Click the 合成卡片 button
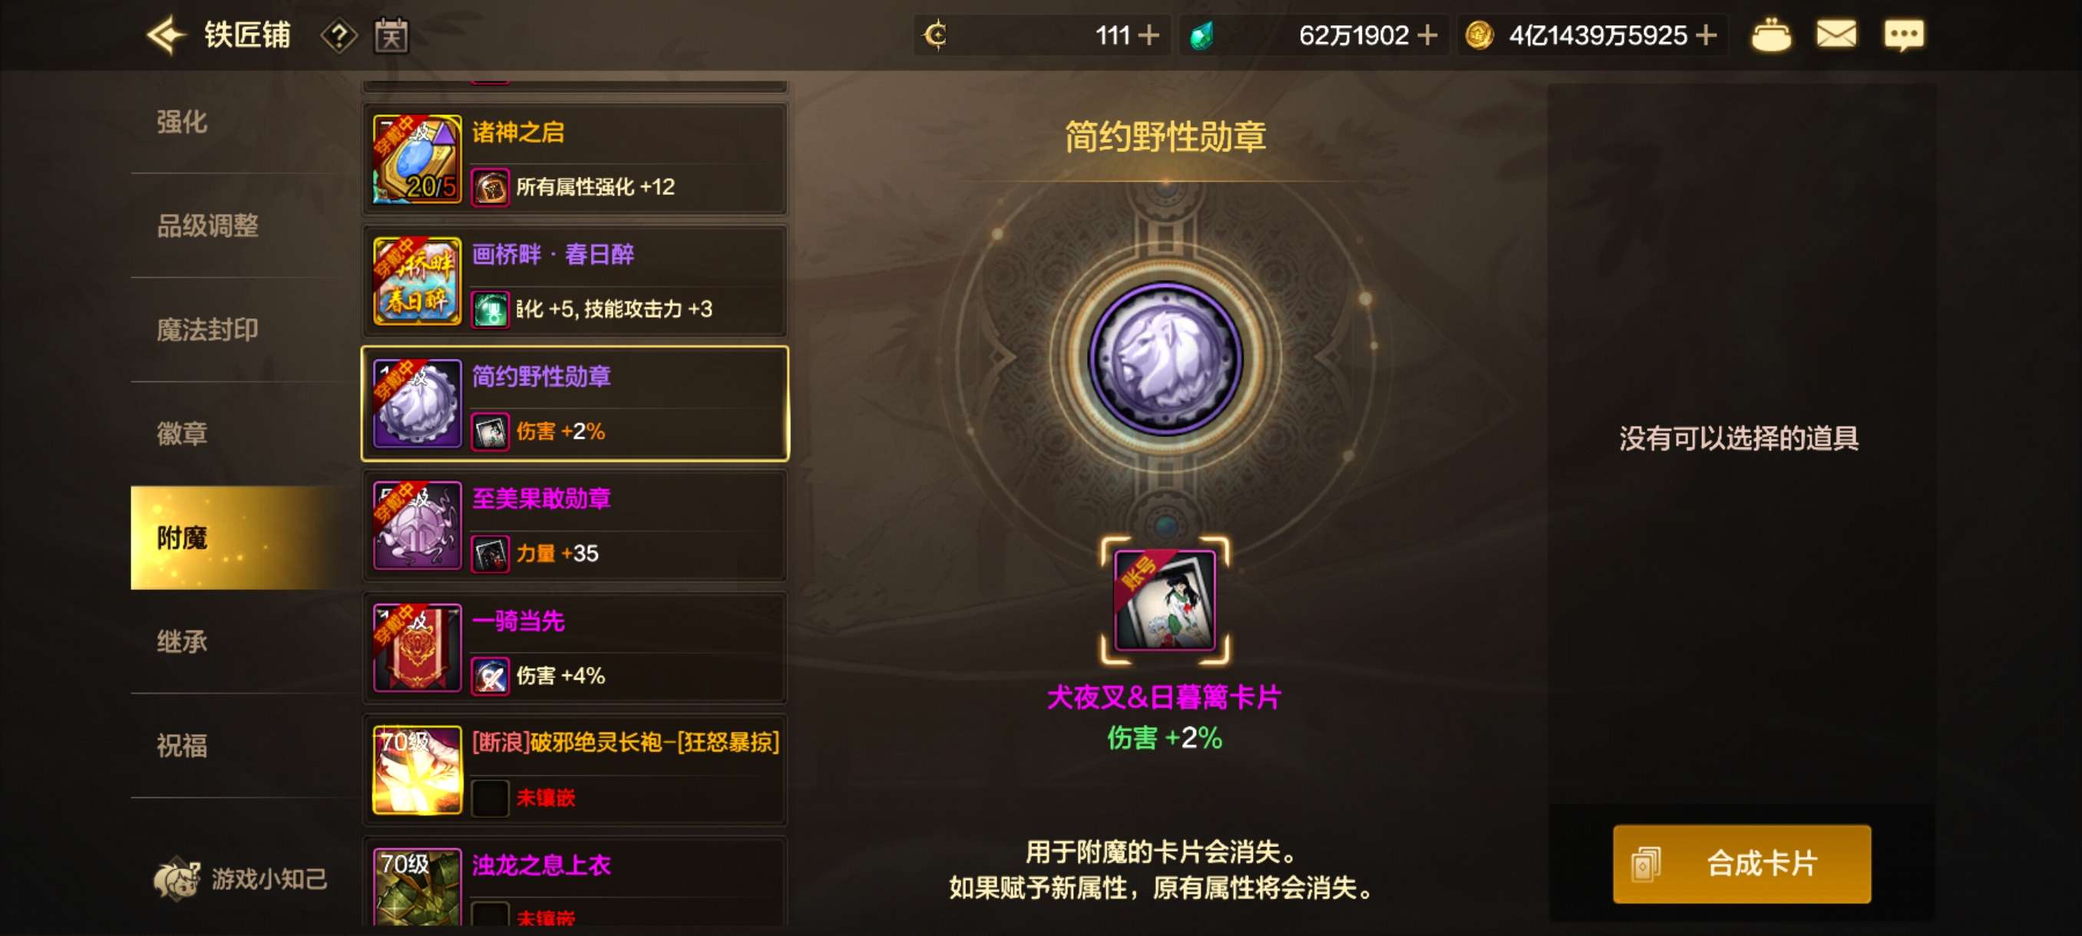 [1741, 863]
